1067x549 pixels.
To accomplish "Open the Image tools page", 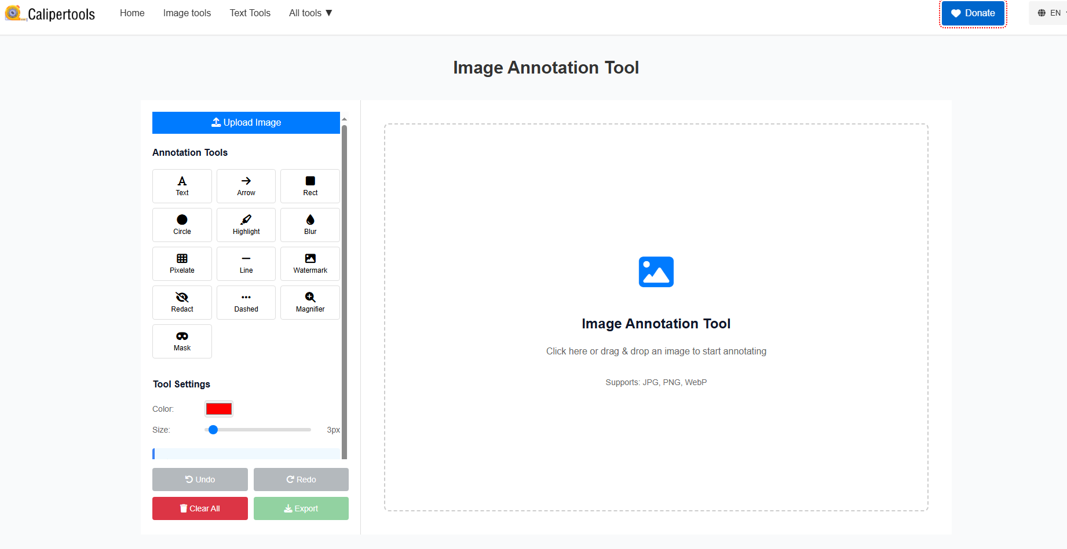I will click(187, 13).
